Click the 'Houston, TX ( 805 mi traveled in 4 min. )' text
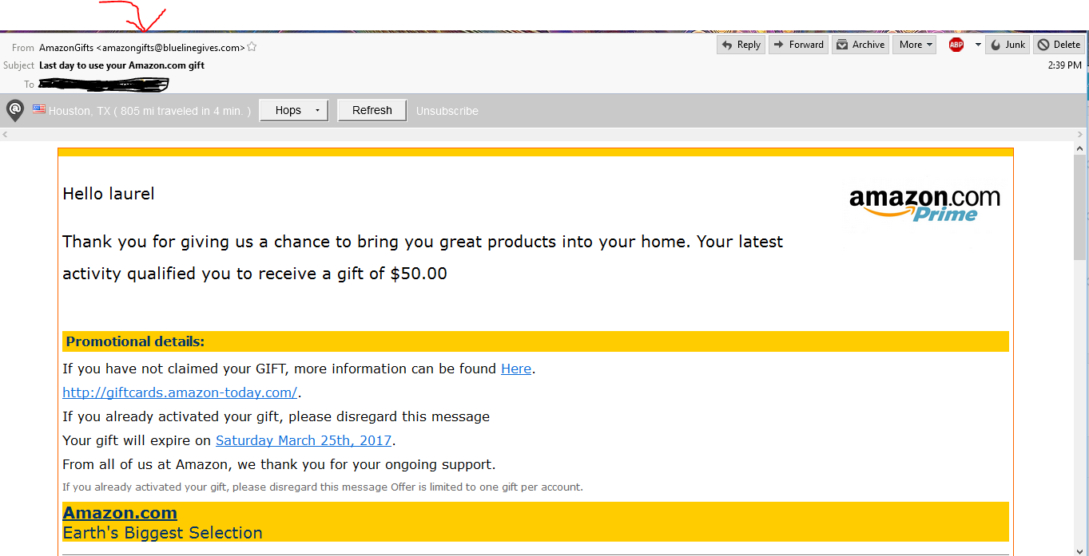 click(149, 111)
